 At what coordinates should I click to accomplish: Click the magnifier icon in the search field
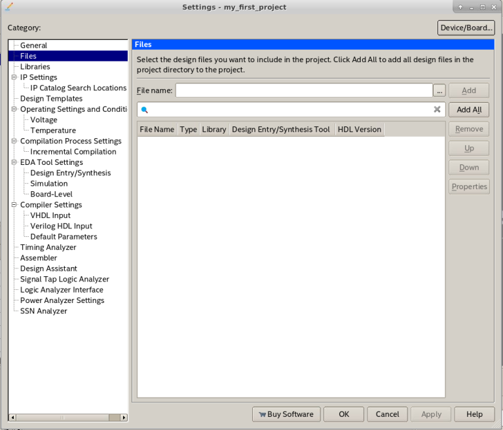click(145, 110)
